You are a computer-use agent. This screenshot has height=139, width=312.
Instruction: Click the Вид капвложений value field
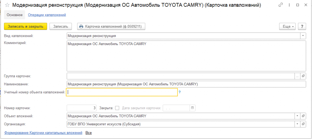pyautogui.click(x=183, y=36)
